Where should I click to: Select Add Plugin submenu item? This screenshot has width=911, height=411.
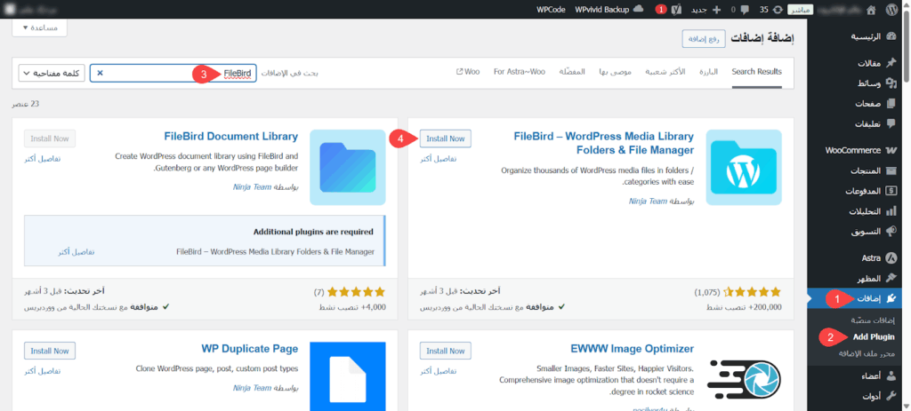[x=874, y=336]
